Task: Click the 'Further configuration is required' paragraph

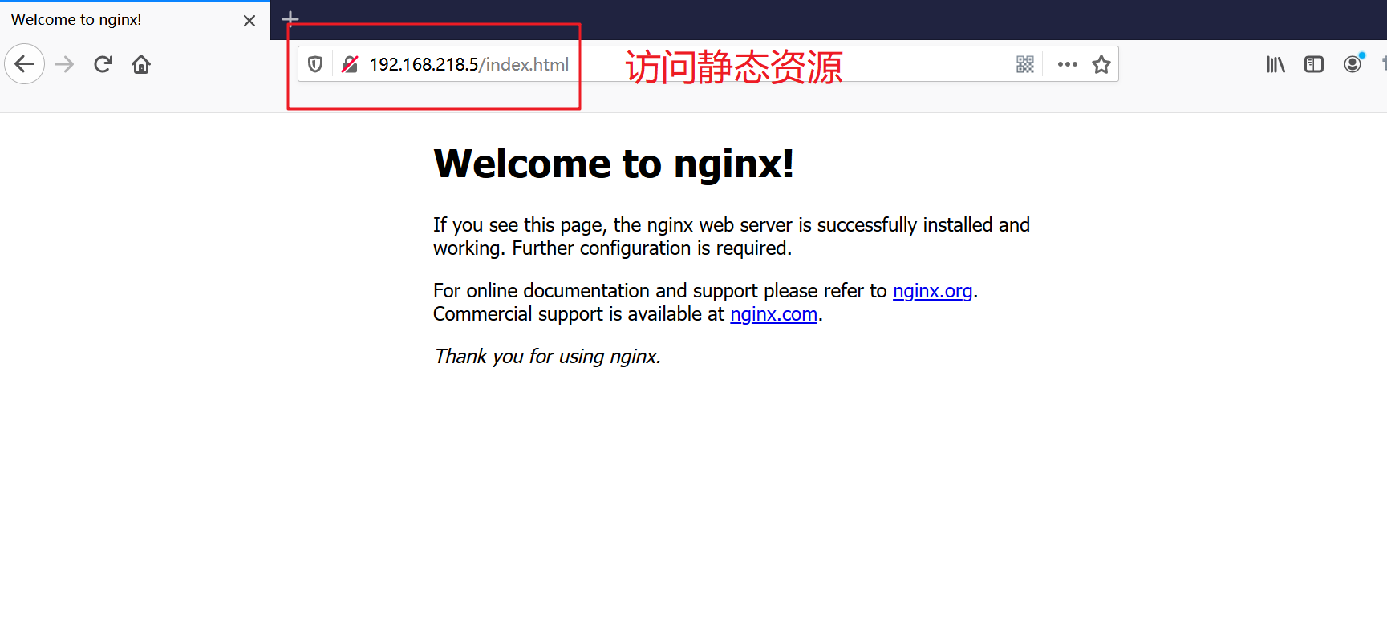Action: 732,236
